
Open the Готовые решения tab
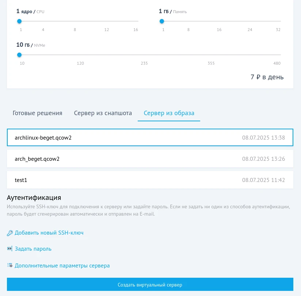tap(37, 113)
